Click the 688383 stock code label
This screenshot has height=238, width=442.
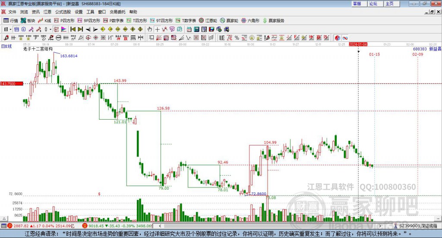[x=420, y=49]
